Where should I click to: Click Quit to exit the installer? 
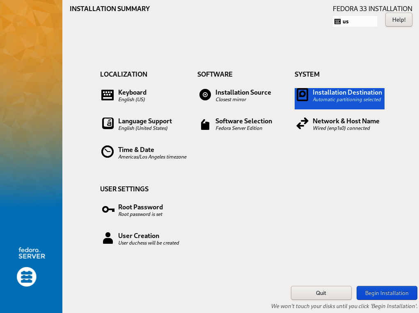pos(321,293)
